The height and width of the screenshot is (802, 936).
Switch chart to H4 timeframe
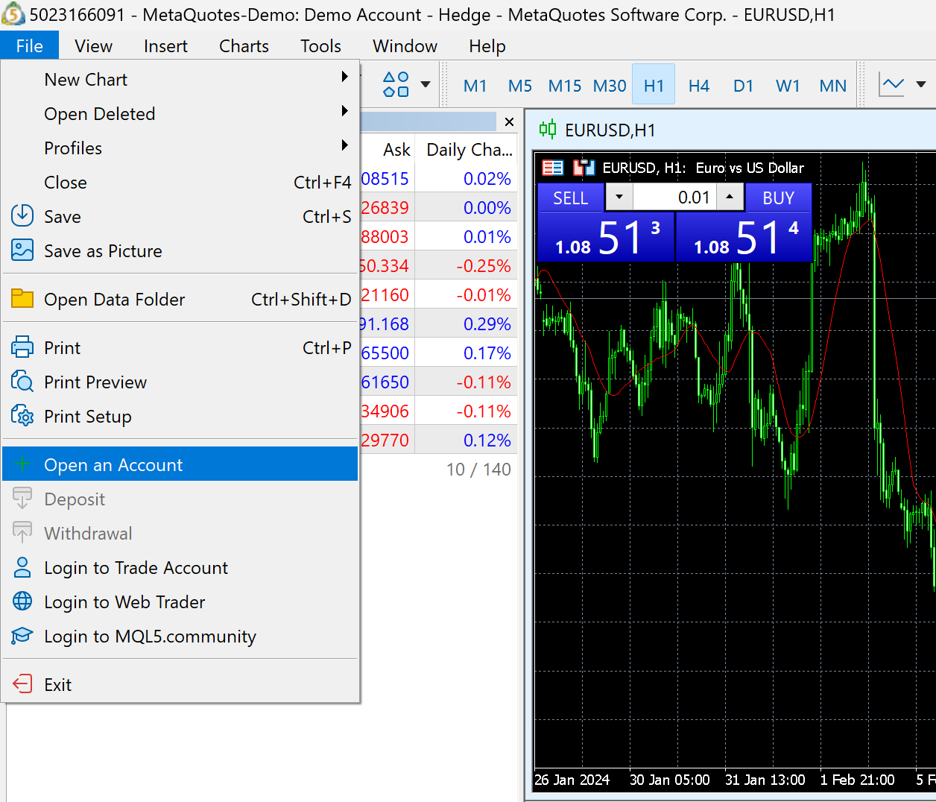tap(699, 86)
